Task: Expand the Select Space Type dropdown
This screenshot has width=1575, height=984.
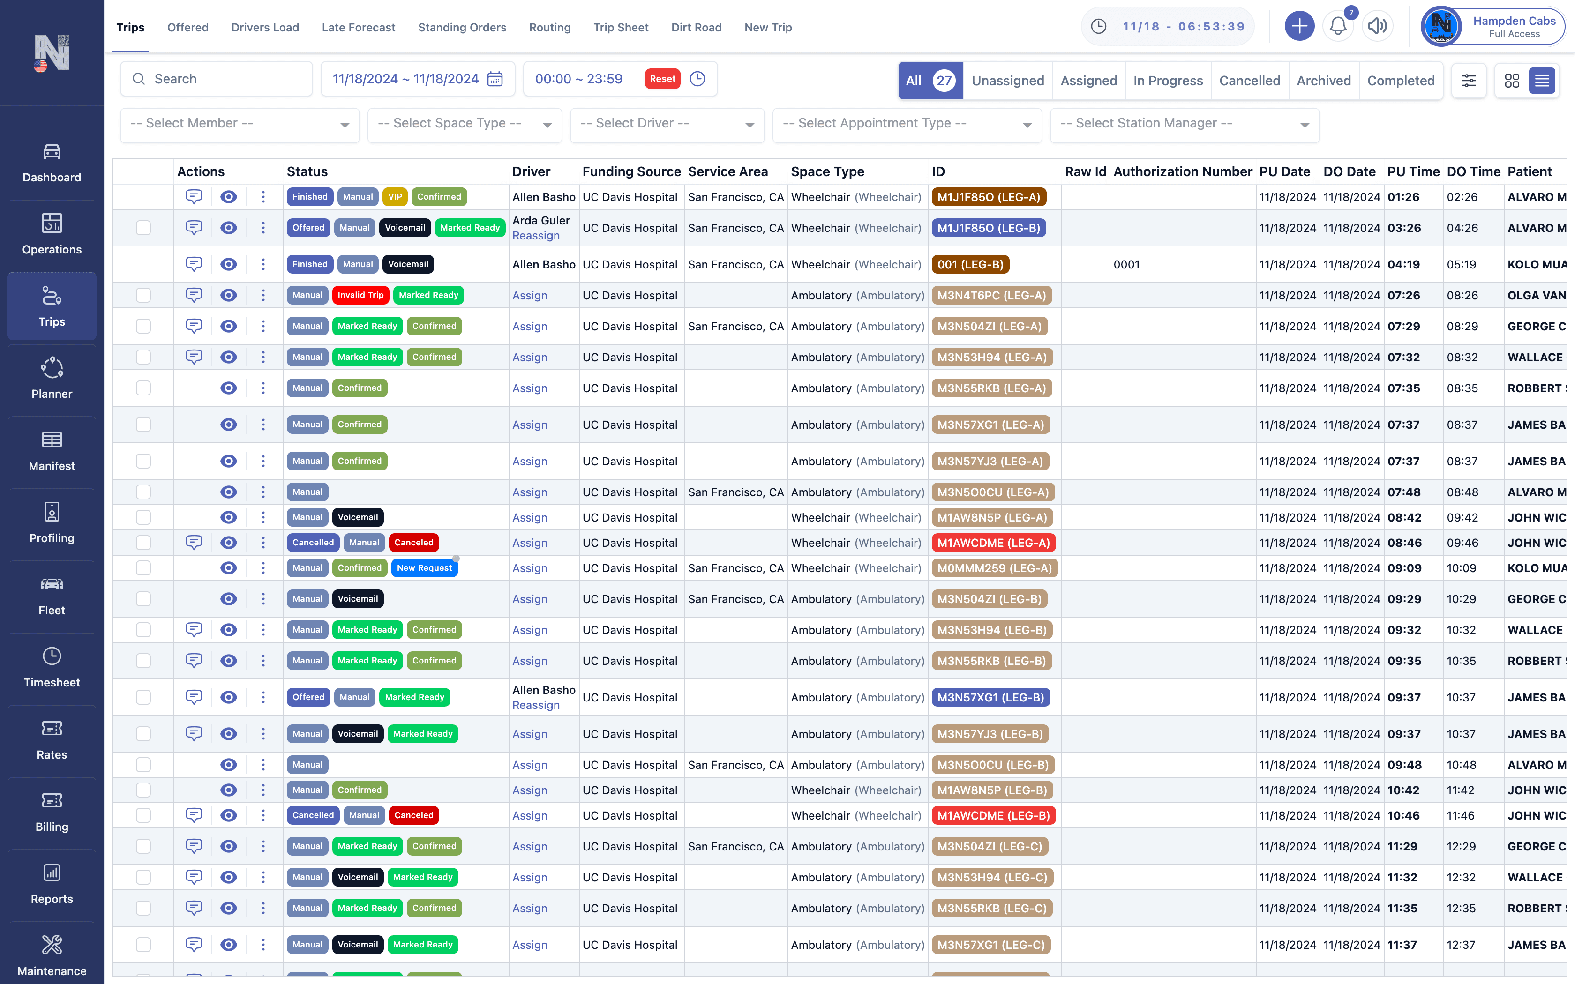Action: tap(464, 124)
